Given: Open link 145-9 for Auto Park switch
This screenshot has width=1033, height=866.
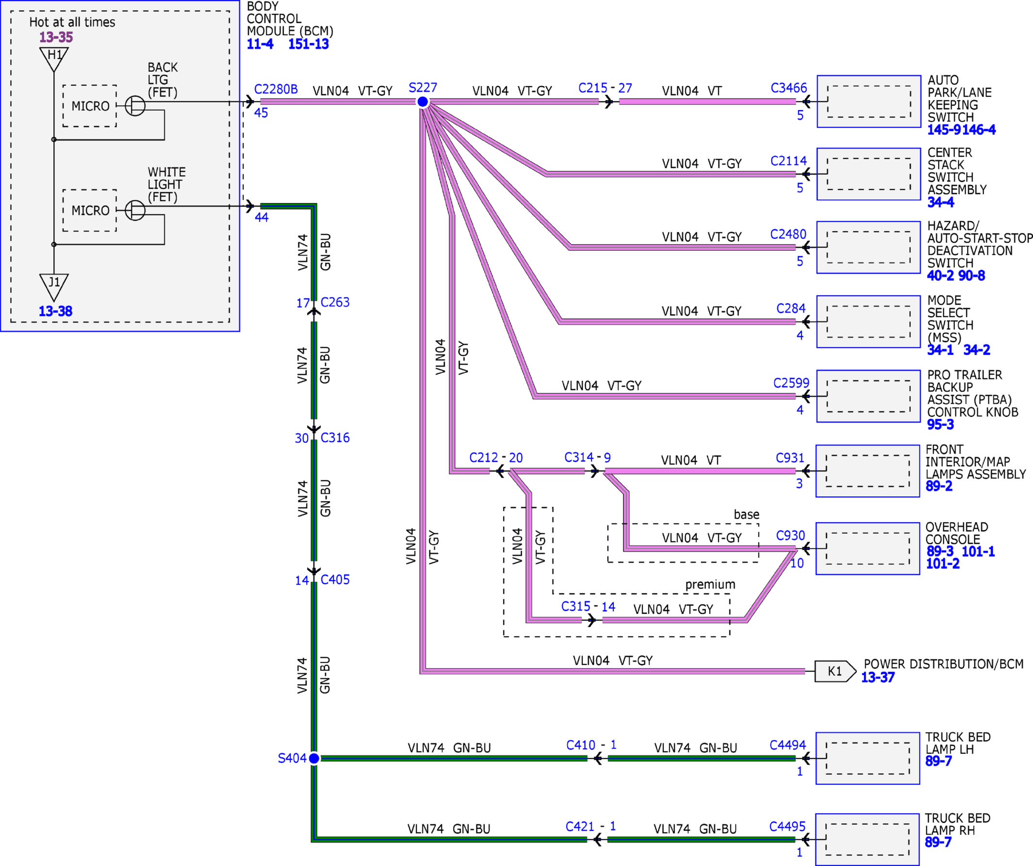Looking at the screenshot, I should [x=944, y=130].
